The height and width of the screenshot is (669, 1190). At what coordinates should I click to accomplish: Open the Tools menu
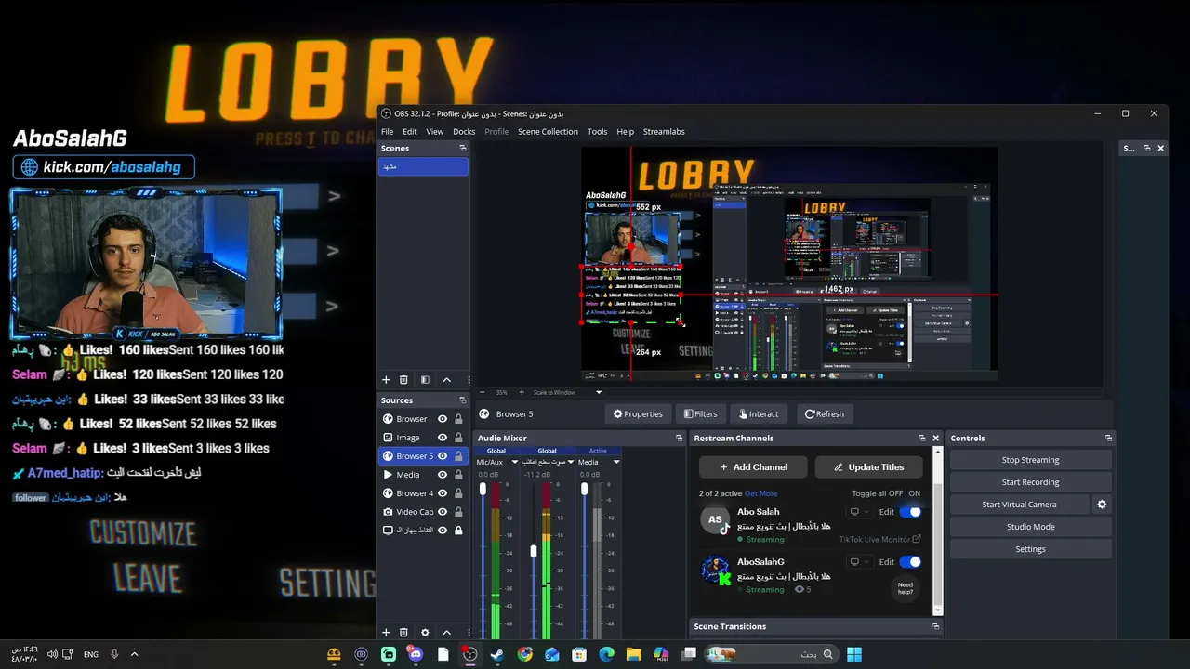(597, 132)
